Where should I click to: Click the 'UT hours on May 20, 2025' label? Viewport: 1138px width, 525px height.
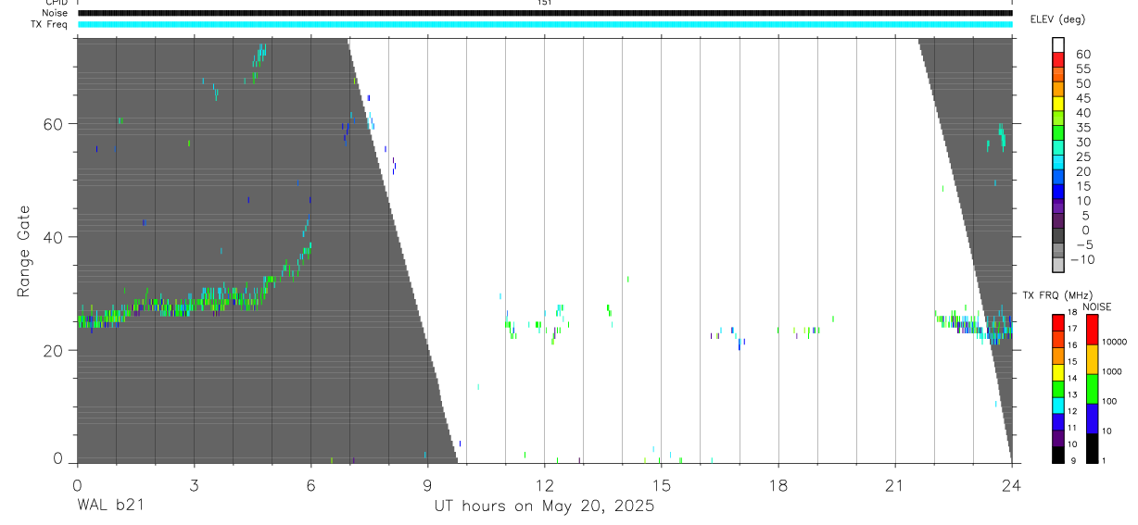[x=544, y=506]
